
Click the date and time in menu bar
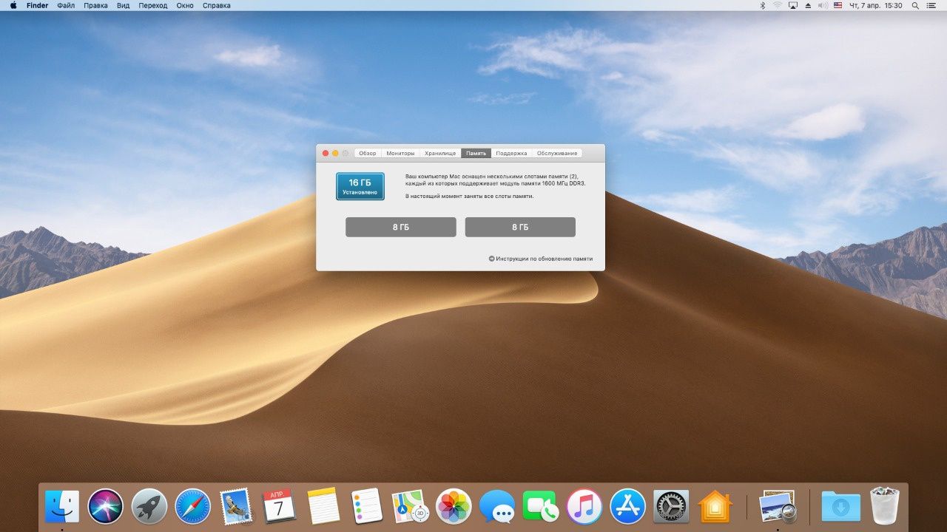875,5
